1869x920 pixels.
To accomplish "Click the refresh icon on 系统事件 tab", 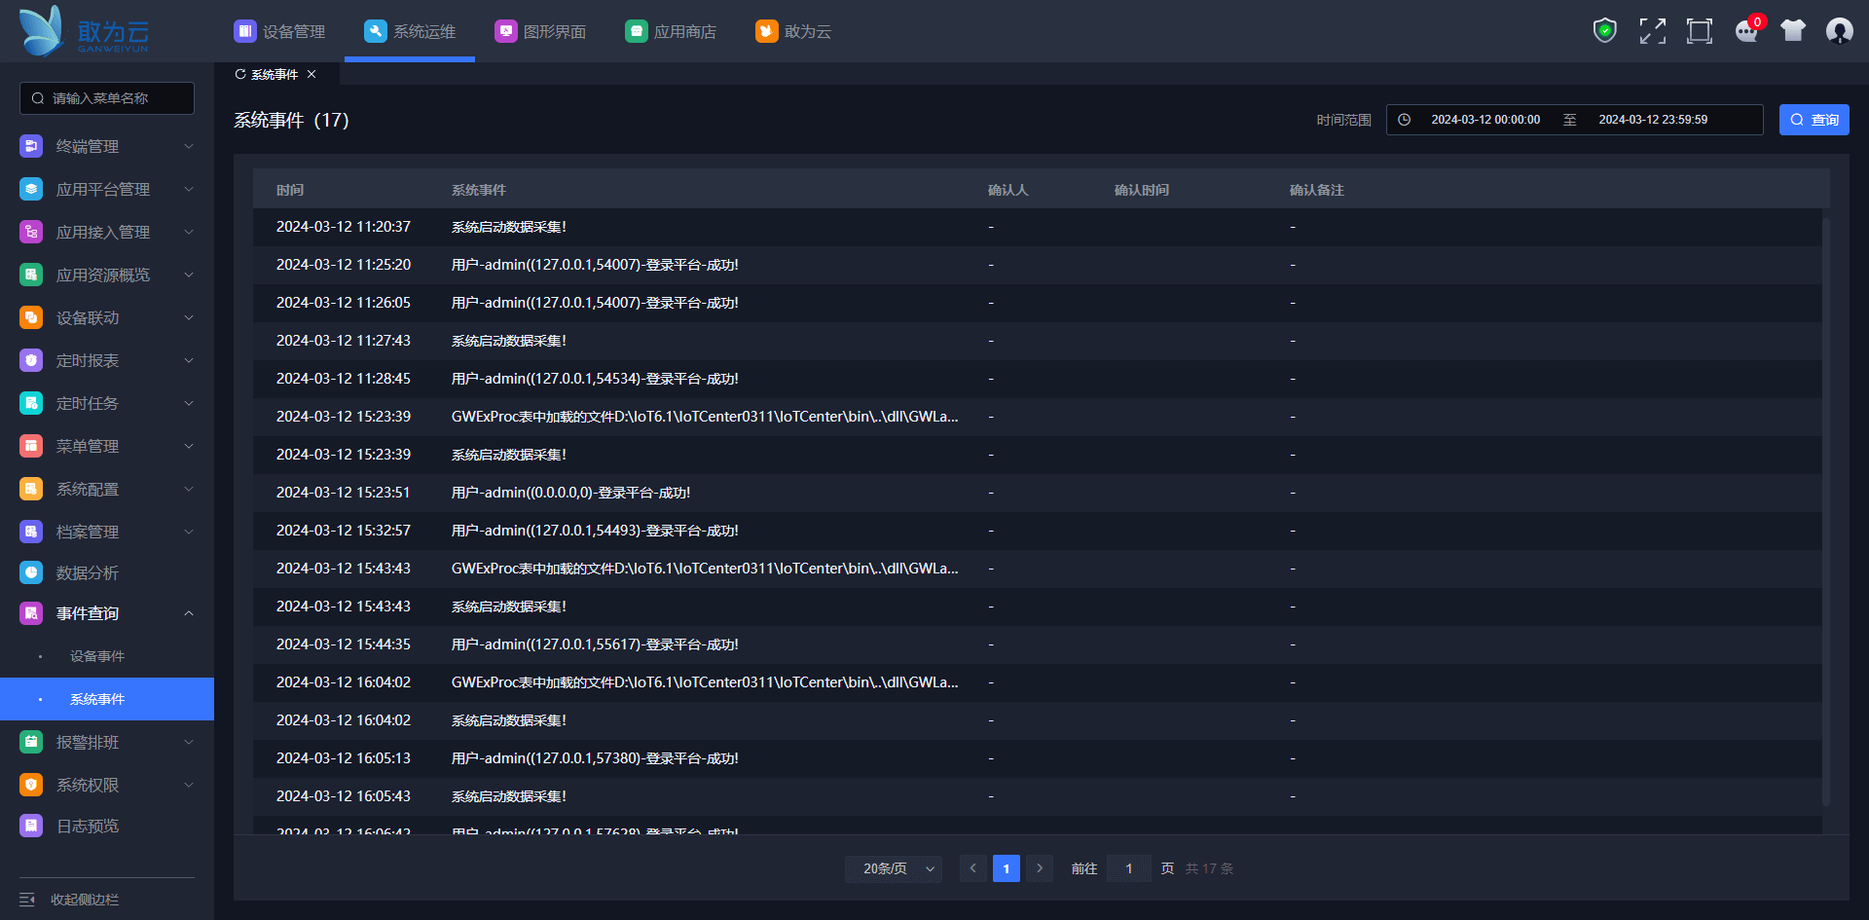I will point(240,75).
